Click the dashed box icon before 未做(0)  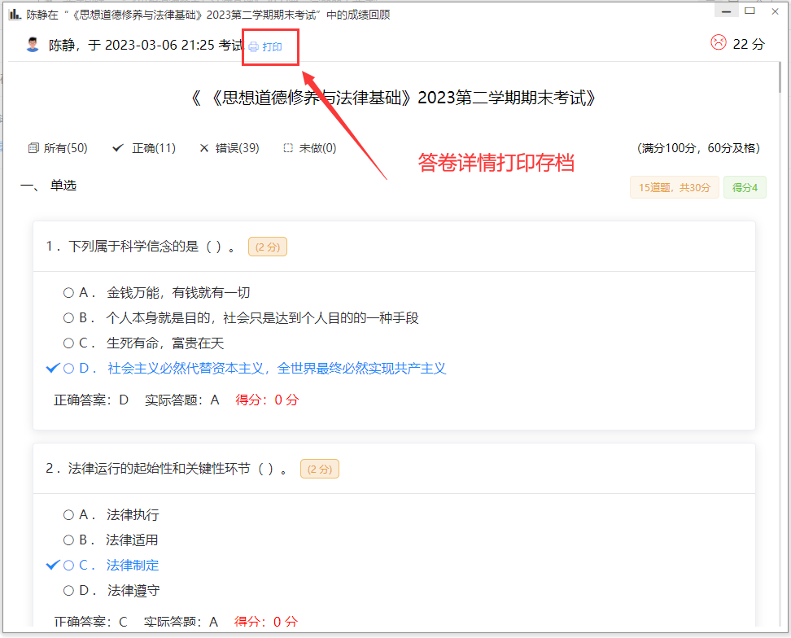click(286, 147)
